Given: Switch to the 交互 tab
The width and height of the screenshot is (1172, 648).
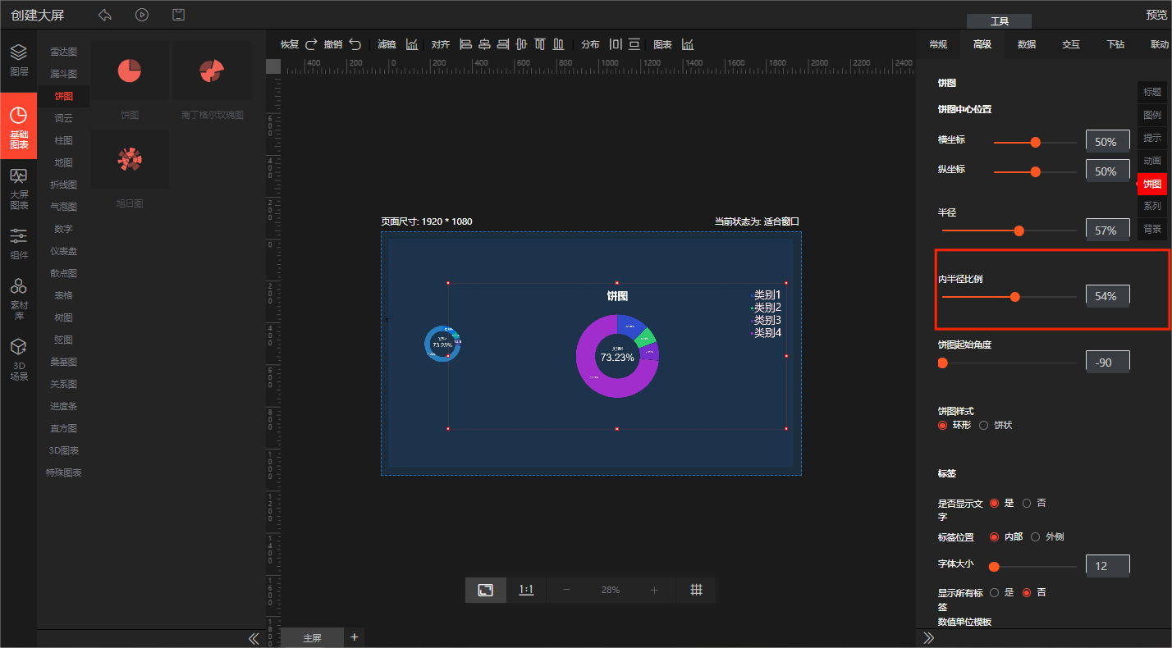Looking at the screenshot, I should click(1070, 44).
